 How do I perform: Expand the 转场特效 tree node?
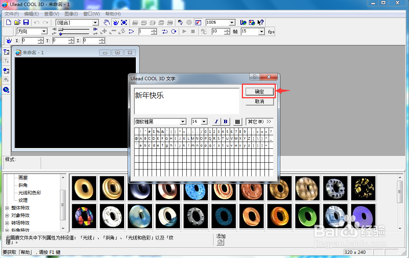[7, 223]
